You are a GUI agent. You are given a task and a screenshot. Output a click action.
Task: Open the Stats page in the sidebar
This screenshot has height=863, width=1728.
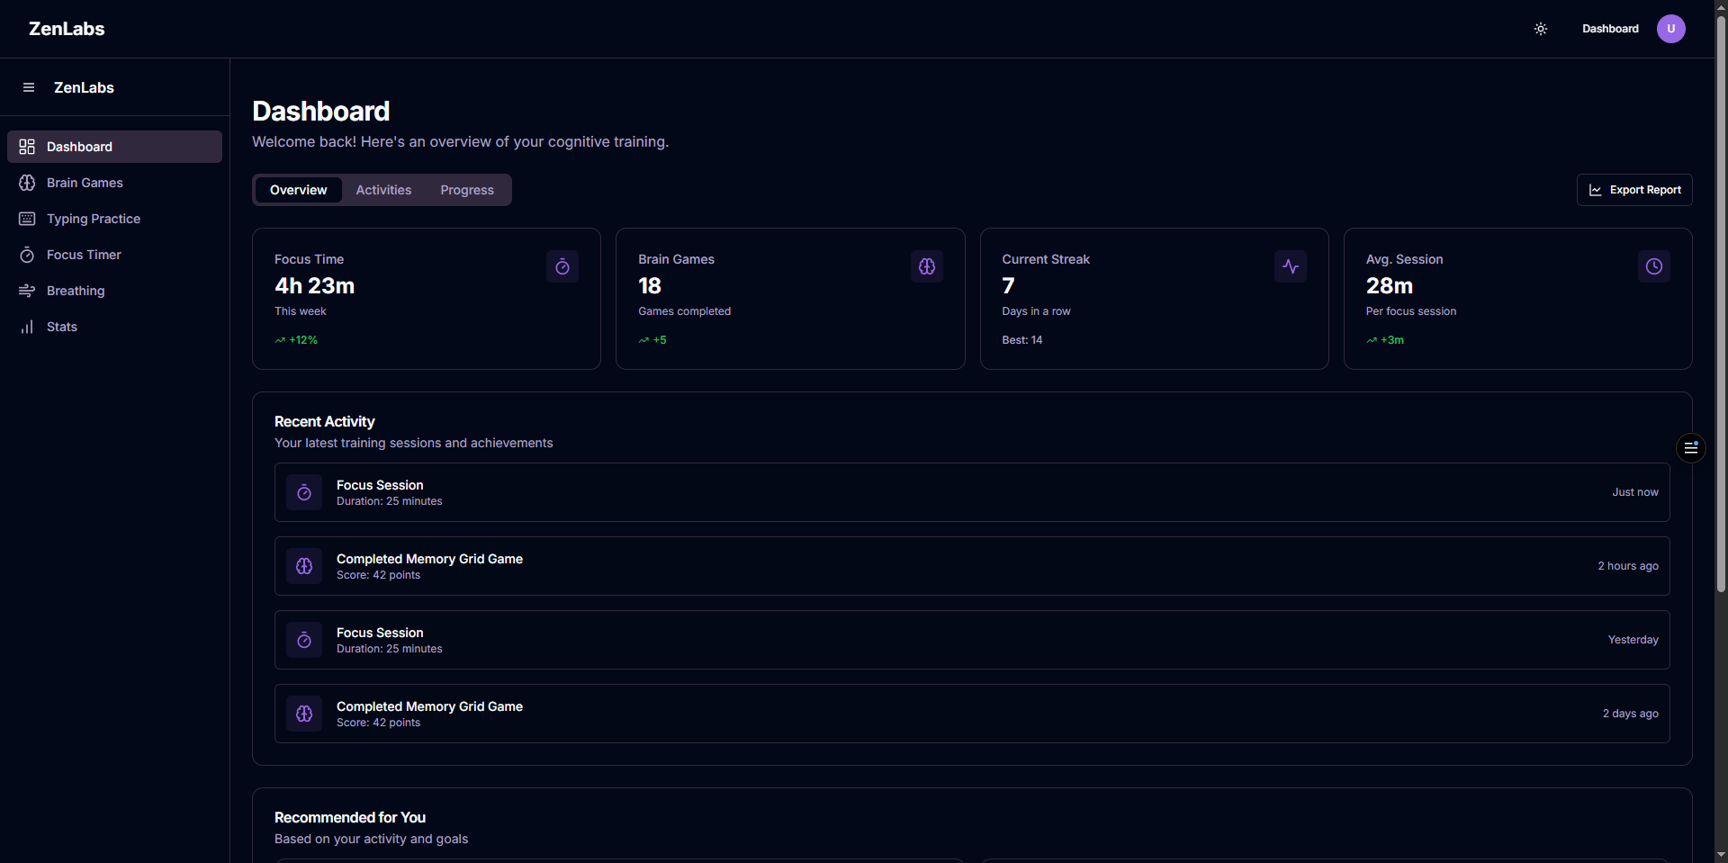click(114, 327)
